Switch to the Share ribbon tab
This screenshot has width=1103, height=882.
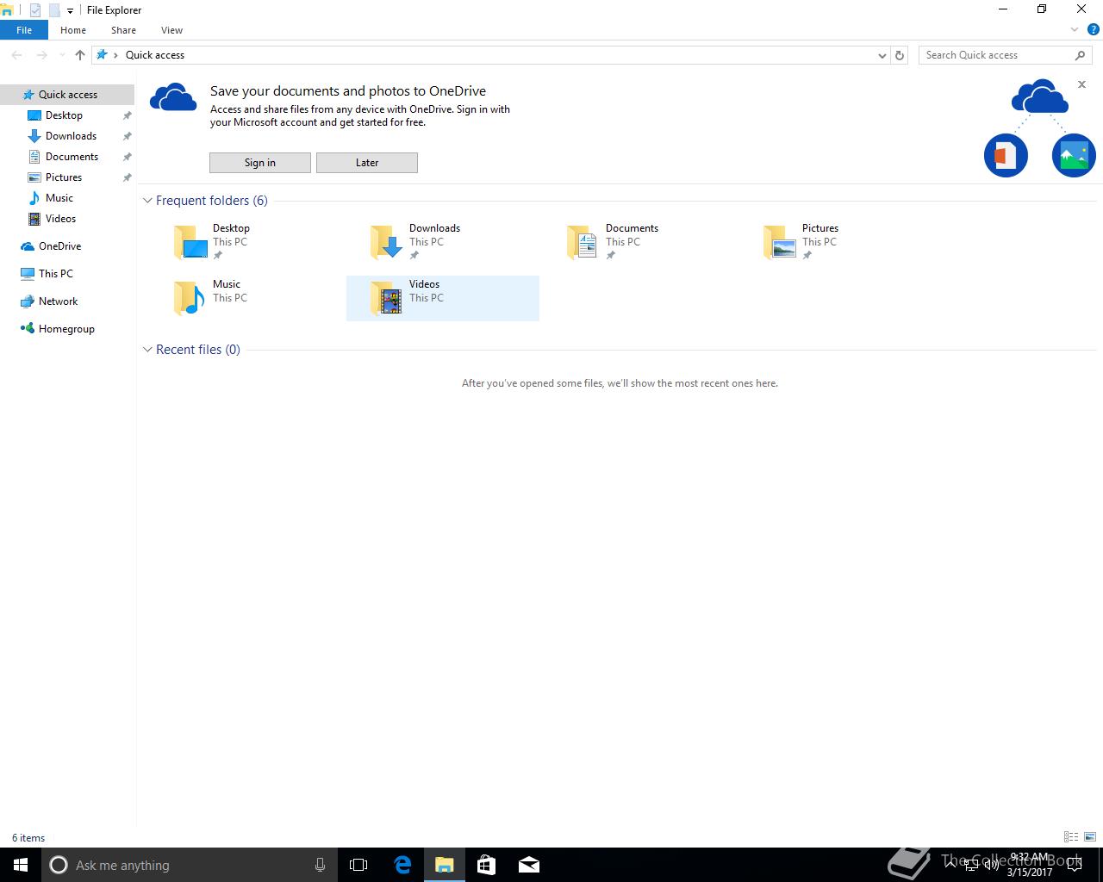click(x=123, y=30)
